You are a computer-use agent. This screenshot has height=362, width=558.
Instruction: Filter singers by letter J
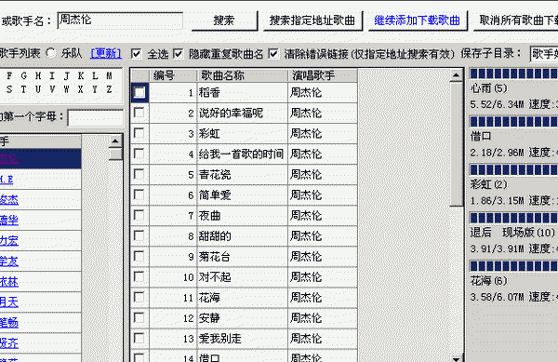(x=67, y=75)
